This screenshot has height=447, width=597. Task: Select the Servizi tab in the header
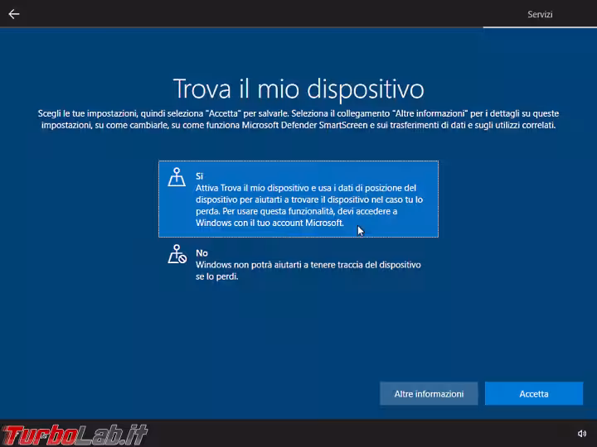[540, 14]
